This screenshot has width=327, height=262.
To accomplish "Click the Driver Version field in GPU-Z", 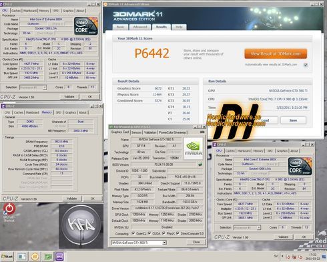I will coord(167,208).
